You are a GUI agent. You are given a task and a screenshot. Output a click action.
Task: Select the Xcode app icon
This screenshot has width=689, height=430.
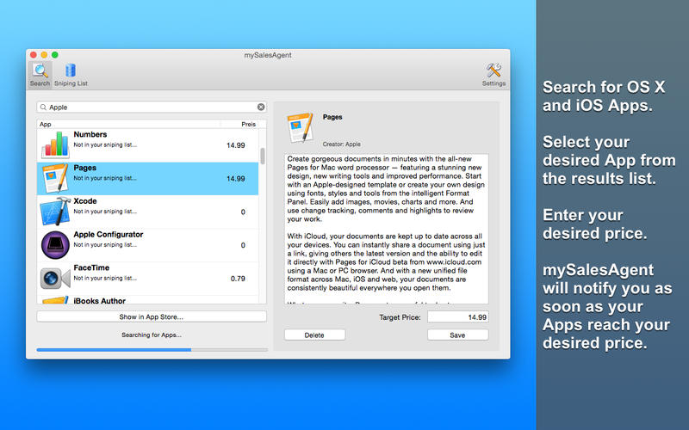55,212
